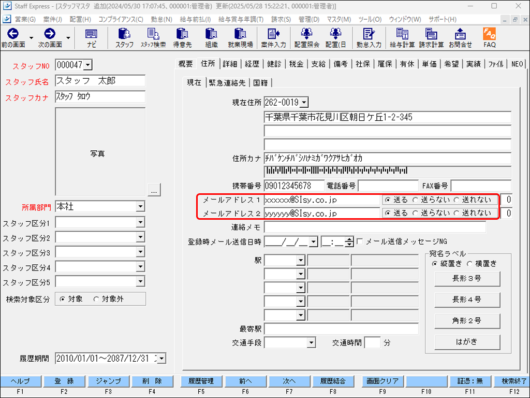Print a 長形3号 envelope label
Image resolution: width=530 pixels, height=398 pixels.
[467, 278]
